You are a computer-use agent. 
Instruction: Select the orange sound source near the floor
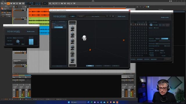point(90,50)
